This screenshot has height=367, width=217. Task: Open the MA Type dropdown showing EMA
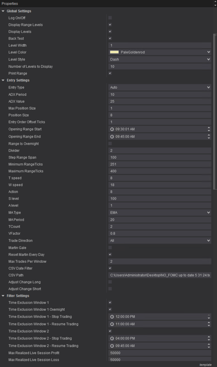click(160, 213)
